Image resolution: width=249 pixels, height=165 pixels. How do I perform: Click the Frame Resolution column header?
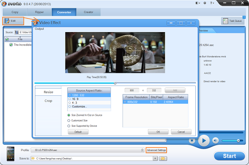136,97
